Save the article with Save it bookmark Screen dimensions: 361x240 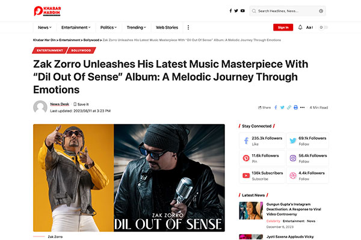click(81, 104)
